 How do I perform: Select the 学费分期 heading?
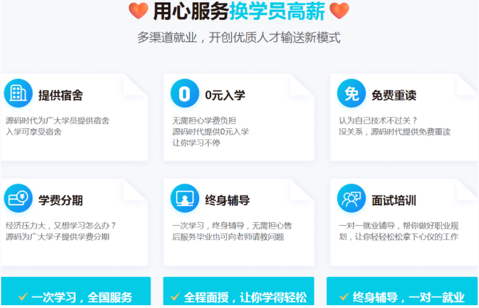60,201
